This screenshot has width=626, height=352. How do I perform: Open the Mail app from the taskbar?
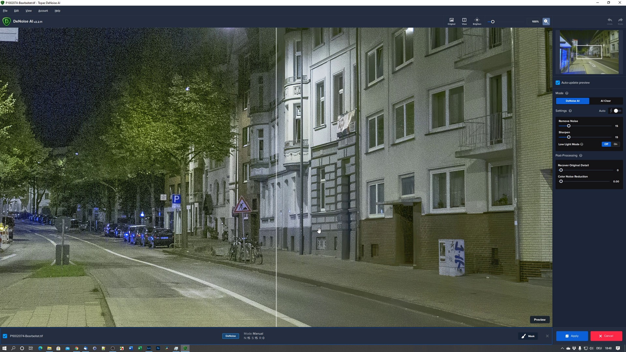[x=67, y=348]
